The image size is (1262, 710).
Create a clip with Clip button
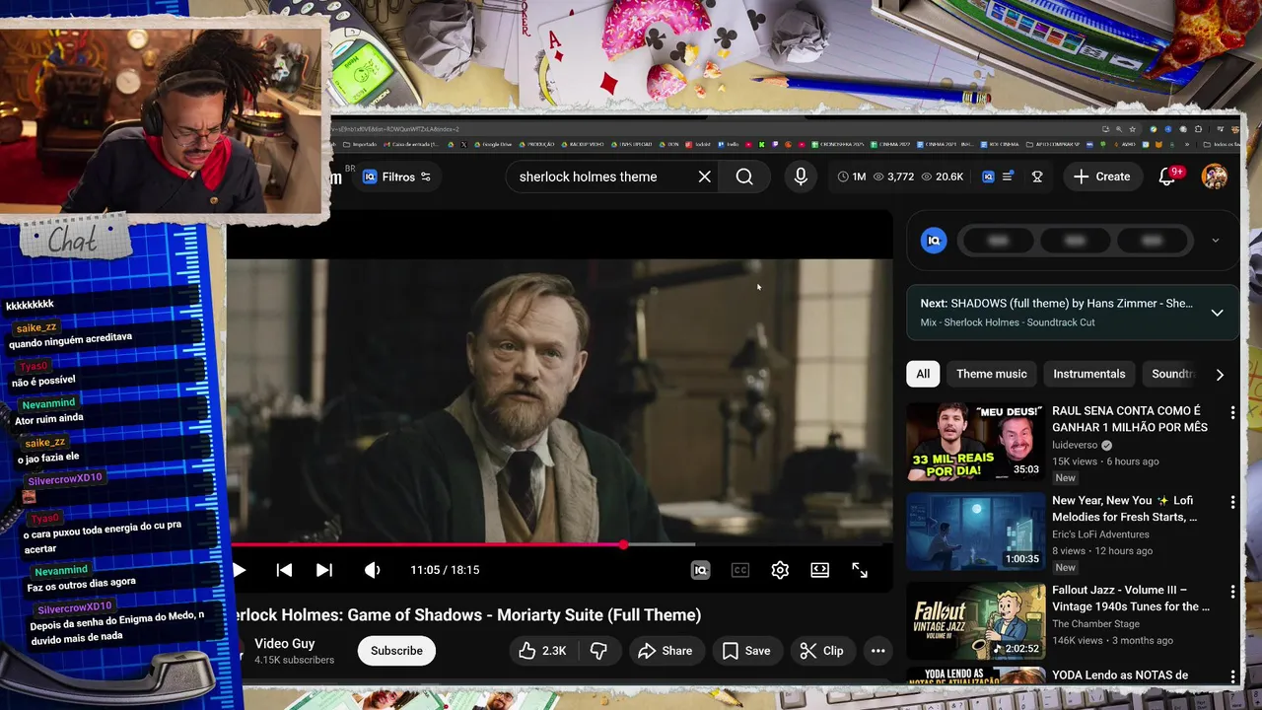point(821,651)
